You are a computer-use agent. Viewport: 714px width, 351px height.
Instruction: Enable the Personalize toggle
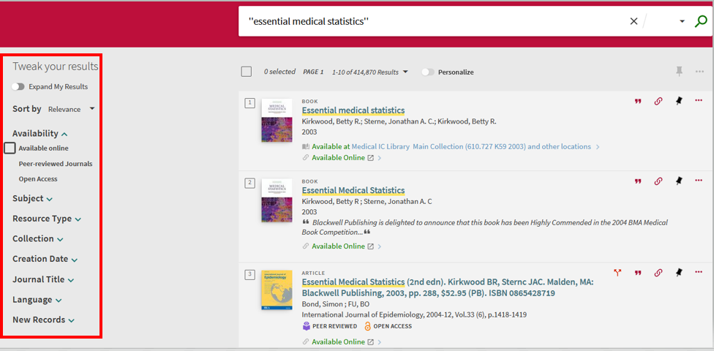pyautogui.click(x=428, y=72)
